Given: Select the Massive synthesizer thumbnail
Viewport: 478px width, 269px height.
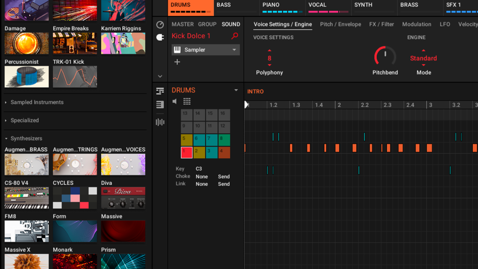Looking at the screenshot, I should [123, 231].
